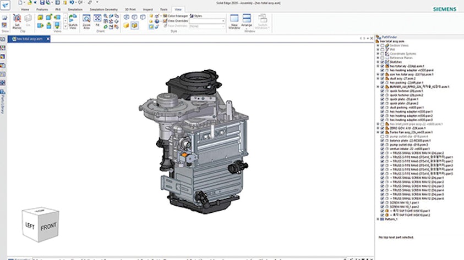Click the LEFT face of the view cube
464x260 pixels.
click(x=30, y=225)
